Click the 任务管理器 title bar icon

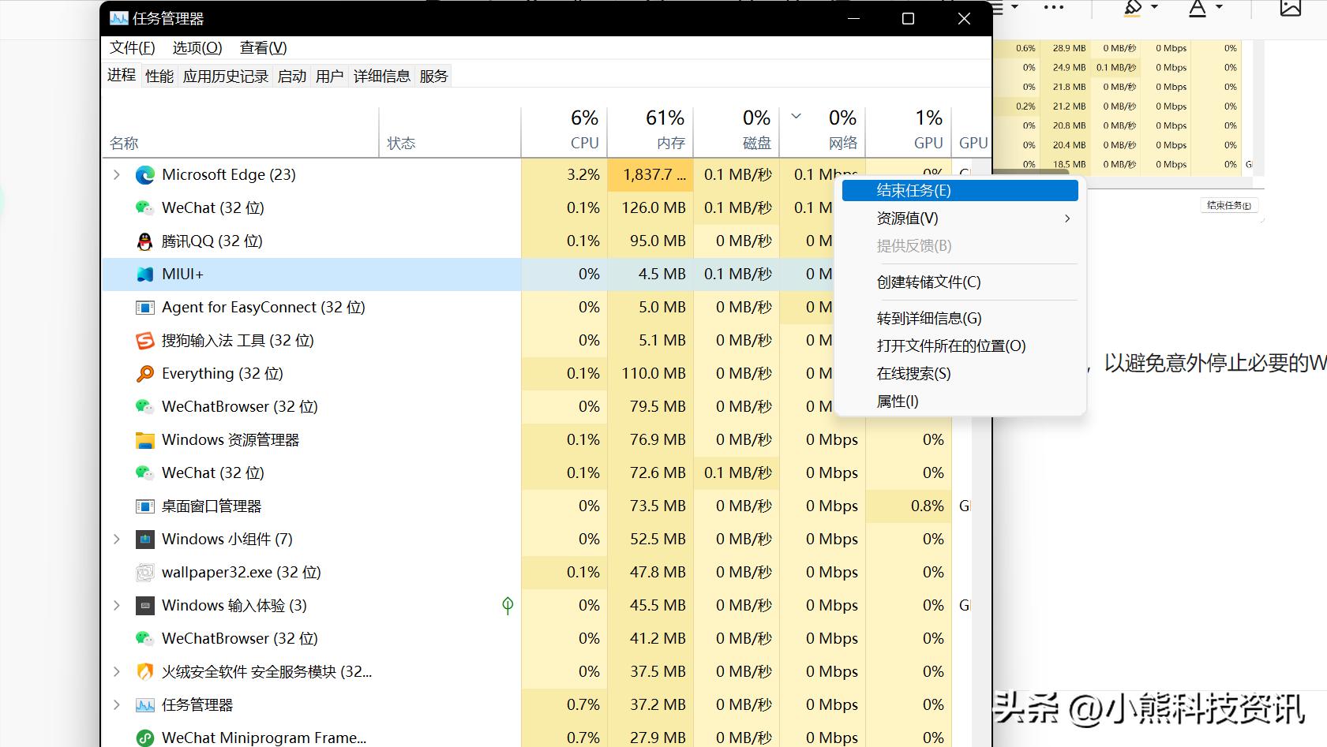119,17
